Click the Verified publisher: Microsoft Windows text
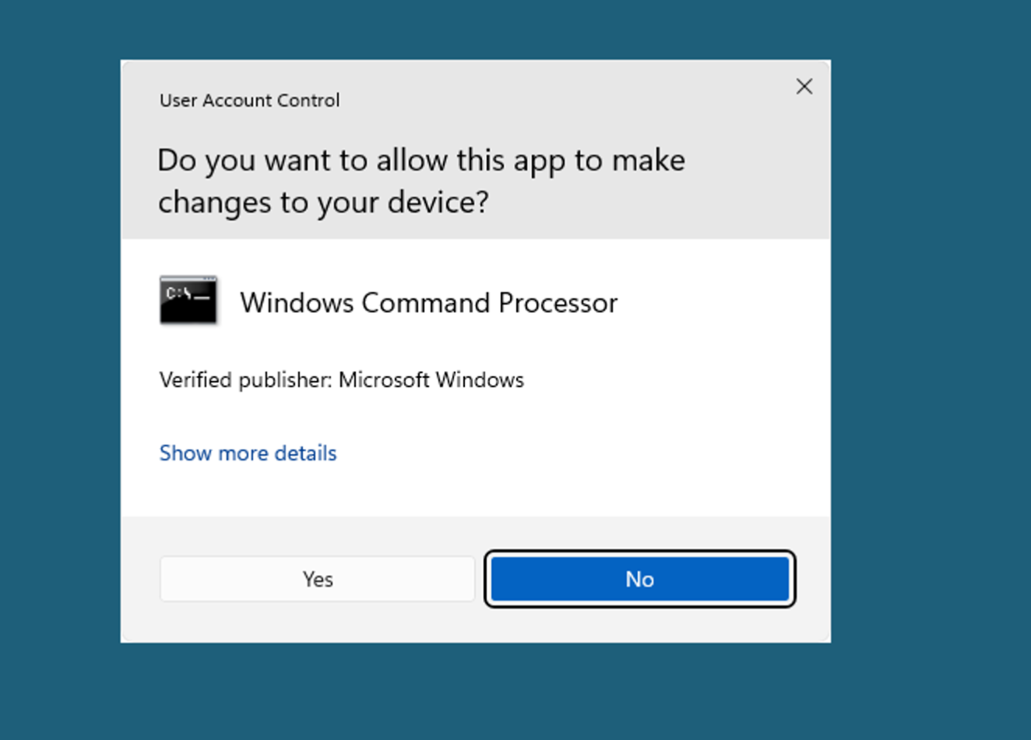This screenshot has width=1031, height=740. click(341, 380)
